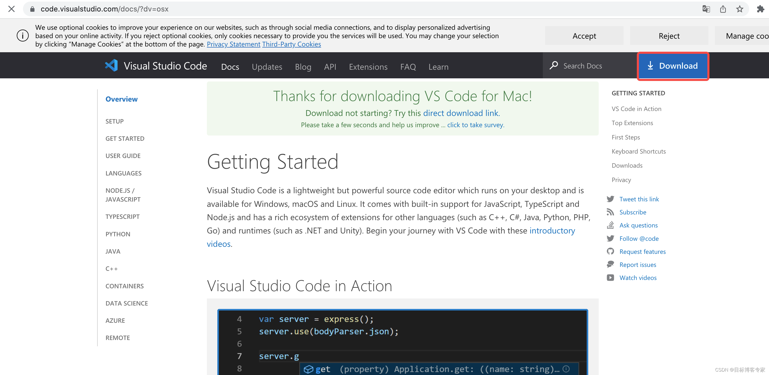Open Manage cookies options
This screenshot has width=769, height=375.
click(x=742, y=36)
